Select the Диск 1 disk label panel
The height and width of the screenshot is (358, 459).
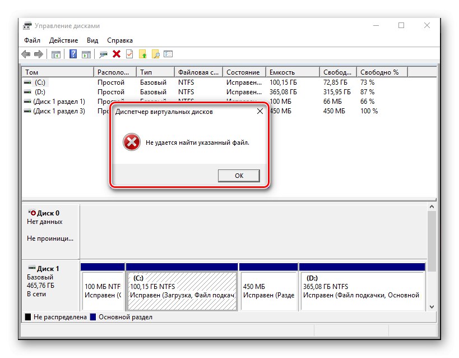pos(50,285)
